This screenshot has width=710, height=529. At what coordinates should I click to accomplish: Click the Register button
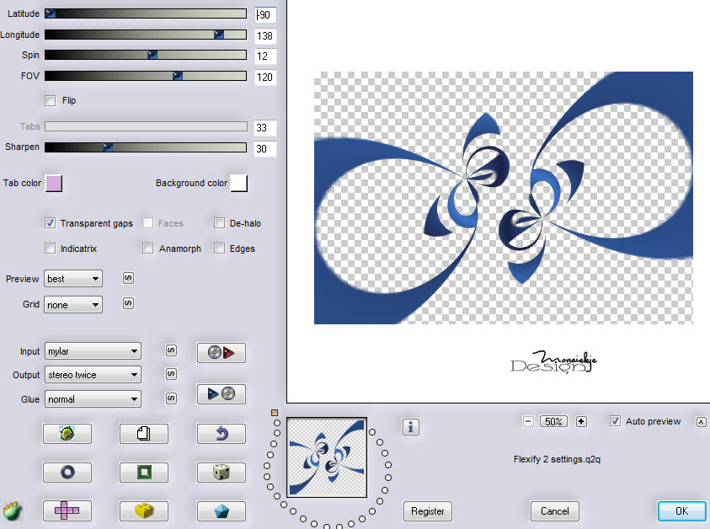[x=428, y=511]
